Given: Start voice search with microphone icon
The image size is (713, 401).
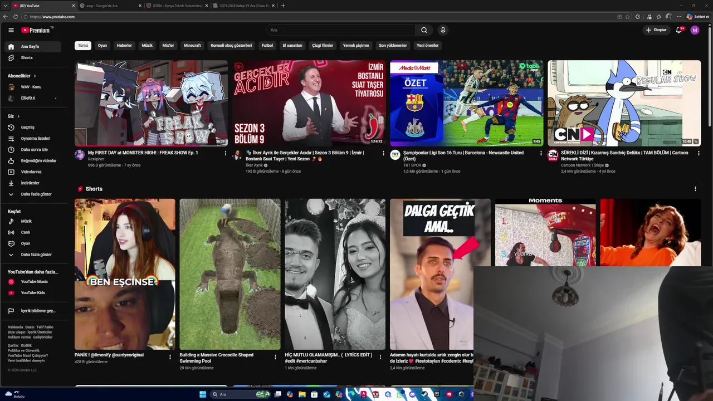Looking at the screenshot, I should click(x=443, y=30).
